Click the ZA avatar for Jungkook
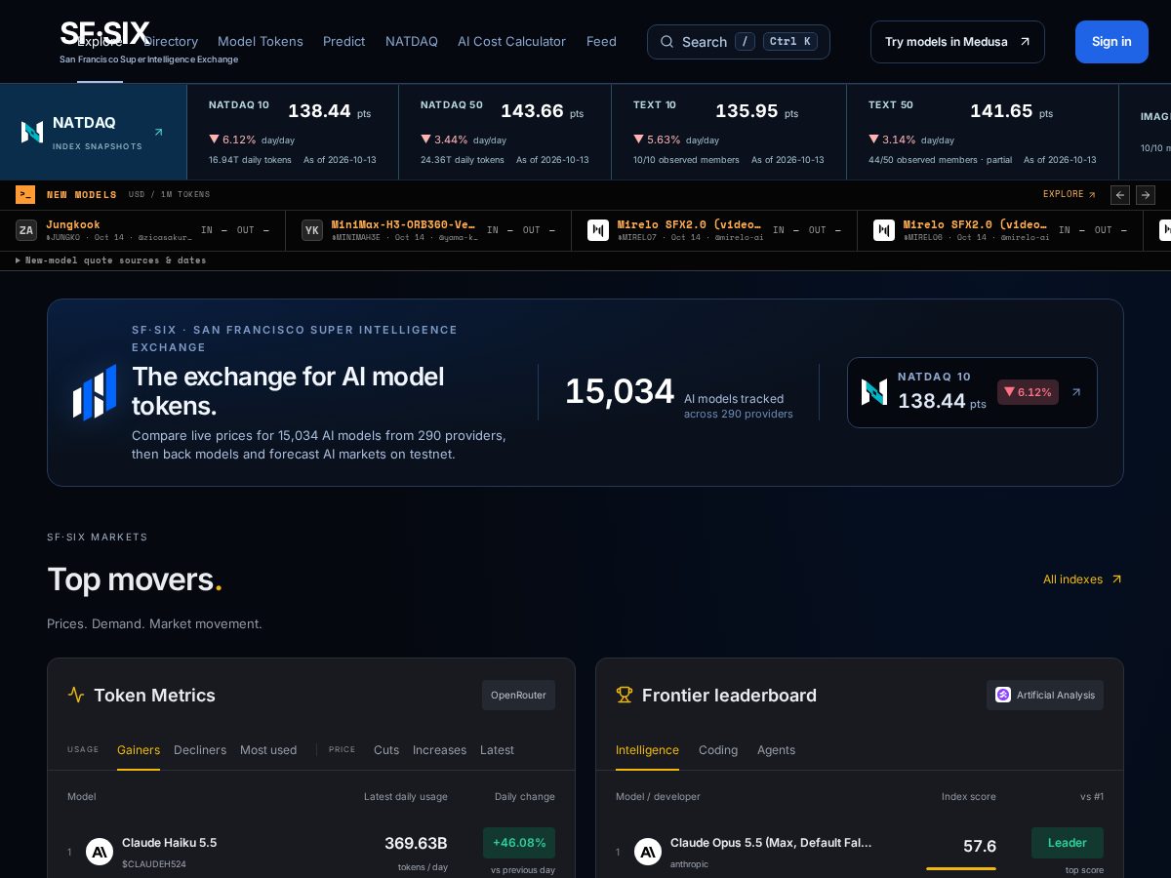 point(26,230)
